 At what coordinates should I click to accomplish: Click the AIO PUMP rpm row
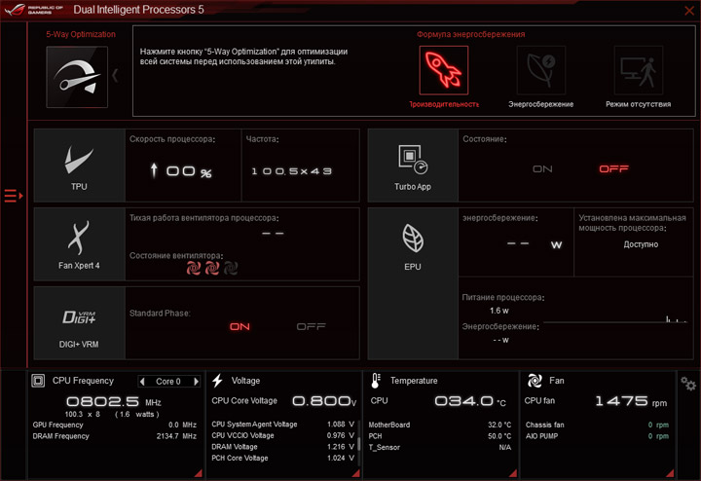click(x=597, y=436)
